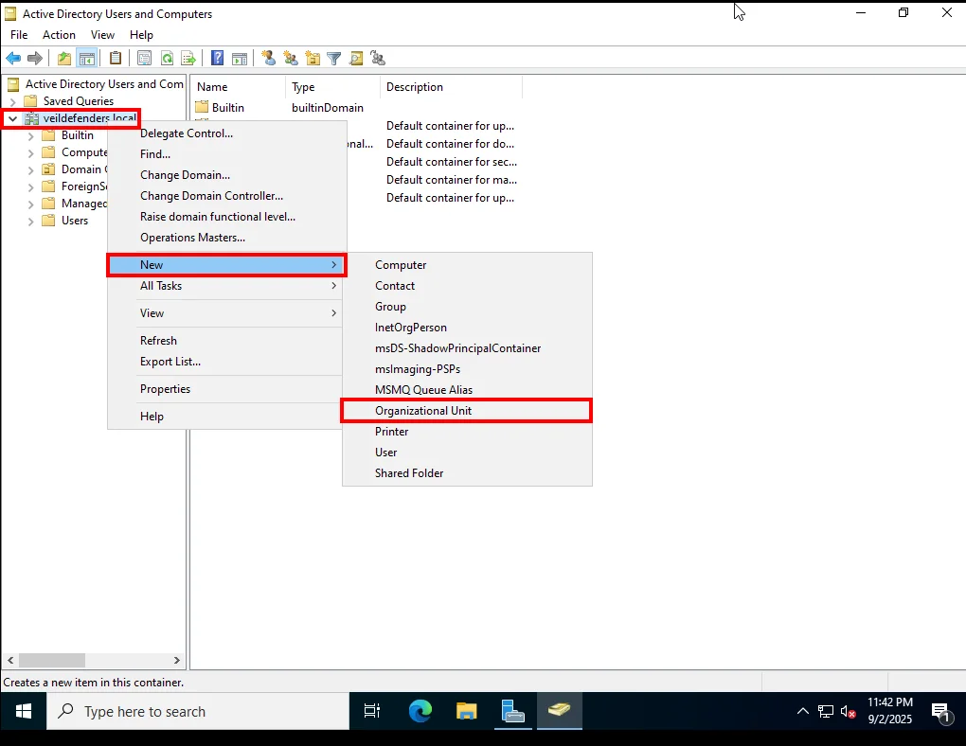The image size is (966, 746).
Task: Click the Saved Queries folder icon
Action: pos(31,101)
